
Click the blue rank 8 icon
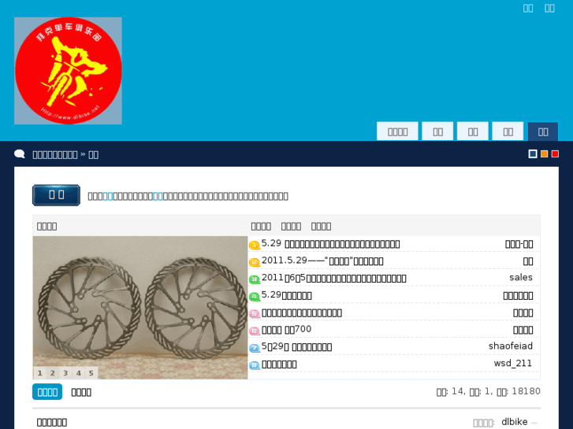(255, 365)
